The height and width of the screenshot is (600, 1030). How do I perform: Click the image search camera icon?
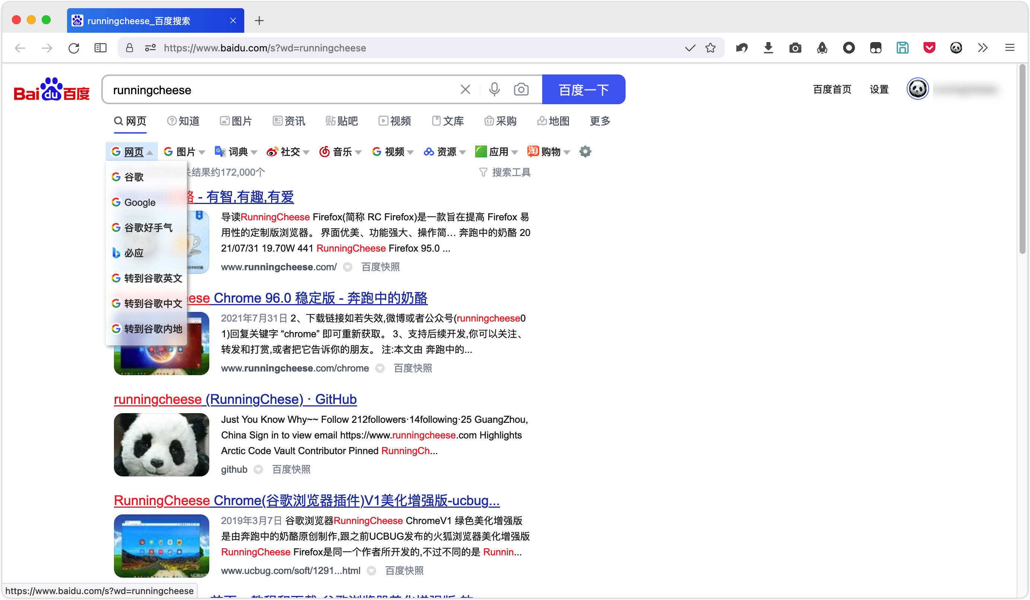point(521,89)
